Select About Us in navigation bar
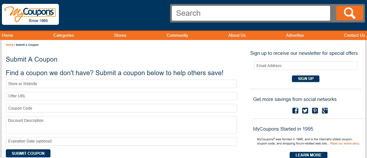The height and width of the screenshot is (158, 367). 237,35
